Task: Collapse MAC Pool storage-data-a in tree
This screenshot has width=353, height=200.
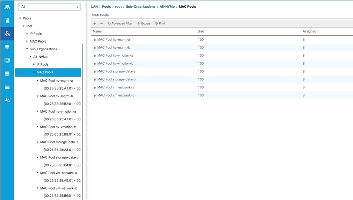Action: click(x=37, y=142)
